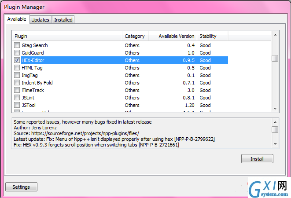291x198 pixels.
Task: Click version 3.0 of iTimeTrack
Action: click(191, 90)
